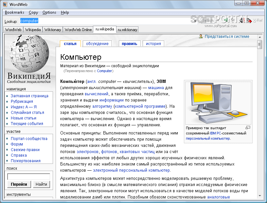Image resolution: width=267 pixels, height=203 pixels.
Task: Click the speaker pronounce icon
Action: pos(242,20)
